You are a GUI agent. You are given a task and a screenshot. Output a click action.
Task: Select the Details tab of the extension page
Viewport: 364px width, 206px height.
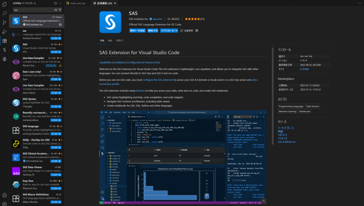(x=102, y=40)
